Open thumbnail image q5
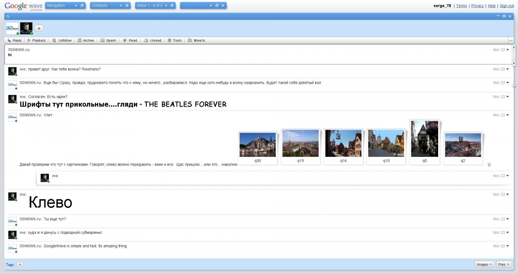 pos(425,139)
